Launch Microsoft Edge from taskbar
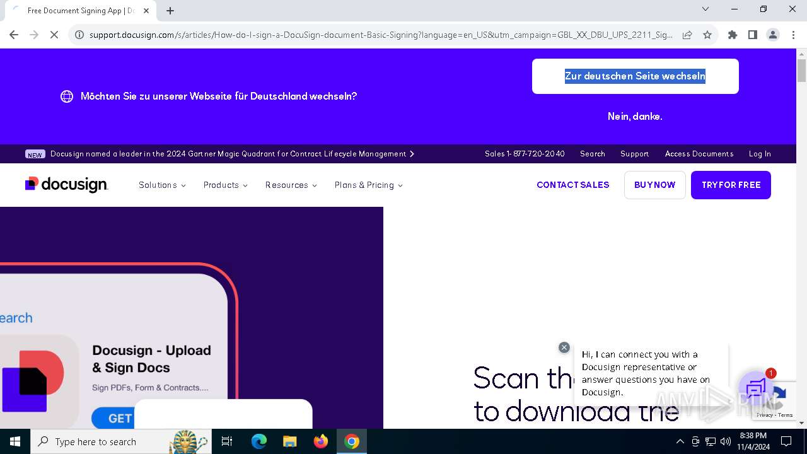This screenshot has width=807, height=454. pos(259,441)
